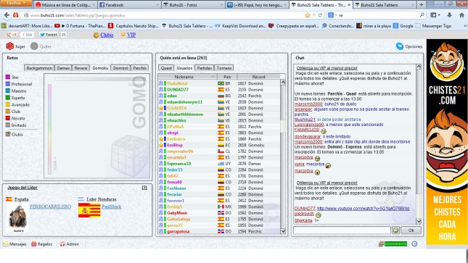Open the FERROCARRILERO leader profile link
The image size is (468, 263).
pos(50,206)
